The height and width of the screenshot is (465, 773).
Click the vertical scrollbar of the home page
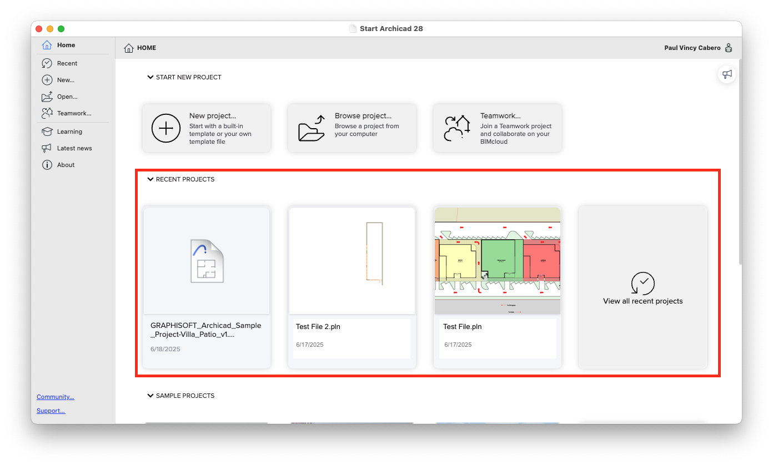click(740, 161)
